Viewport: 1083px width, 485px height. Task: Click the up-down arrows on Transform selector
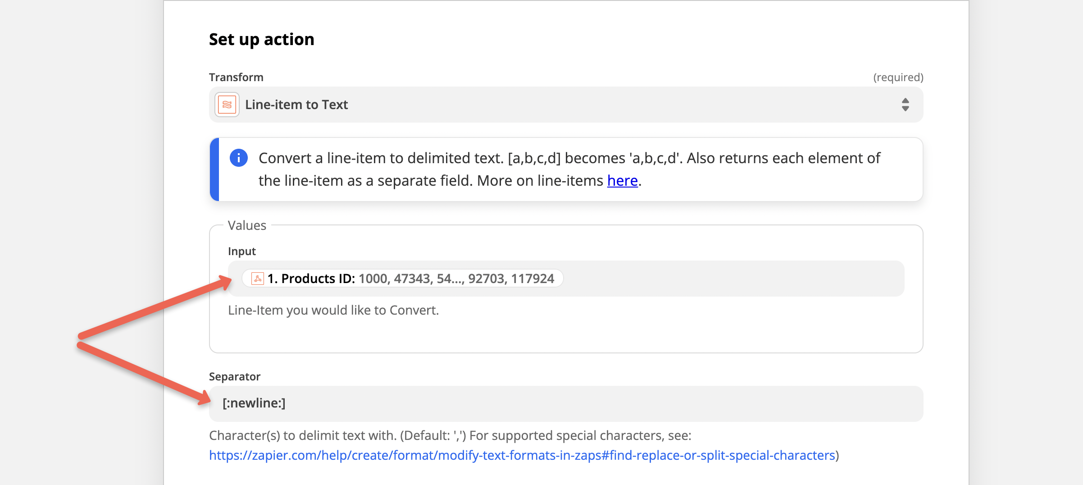[x=905, y=105]
